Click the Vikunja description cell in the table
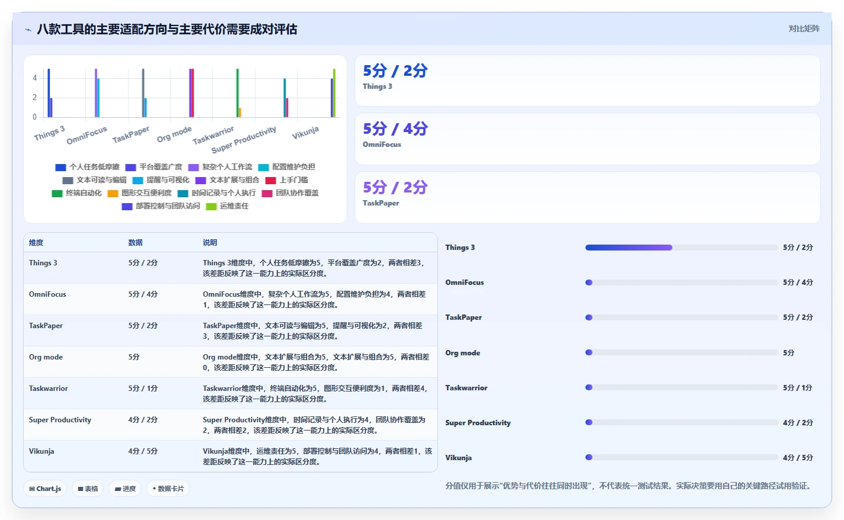The height and width of the screenshot is (520, 844). click(317, 457)
